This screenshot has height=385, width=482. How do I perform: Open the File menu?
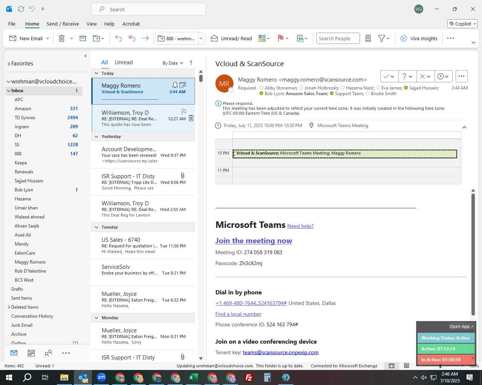click(x=12, y=24)
